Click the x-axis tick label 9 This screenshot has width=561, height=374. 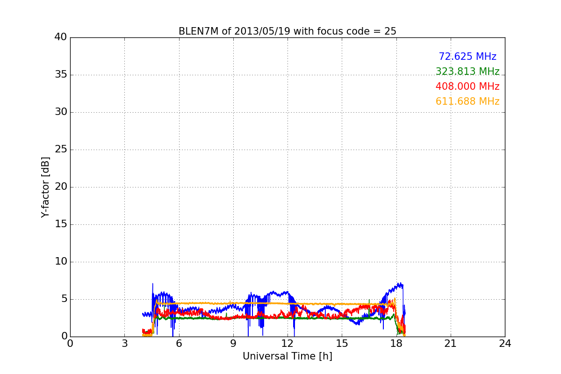(x=233, y=343)
